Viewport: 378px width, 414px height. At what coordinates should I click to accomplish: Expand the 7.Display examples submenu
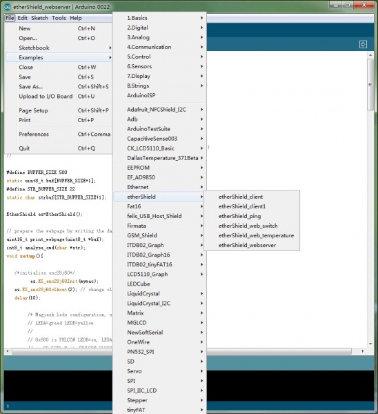(160, 76)
